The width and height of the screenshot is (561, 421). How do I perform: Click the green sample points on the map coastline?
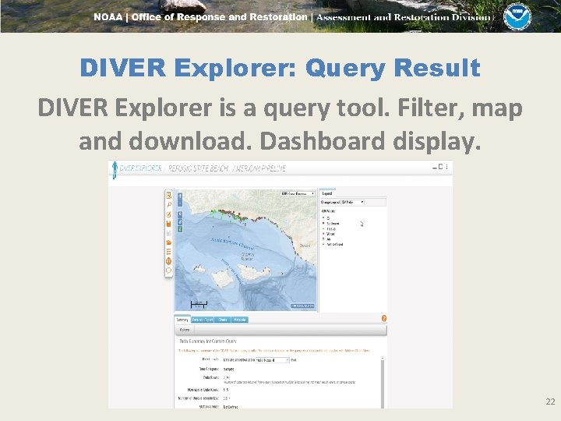coord(218,214)
